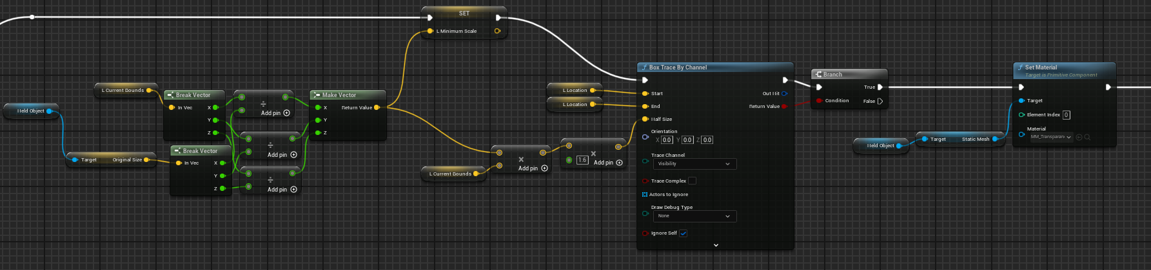The width and height of the screenshot is (1151, 270).
Task: Click the red Condition pin on Branch
Action: tap(819, 101)
